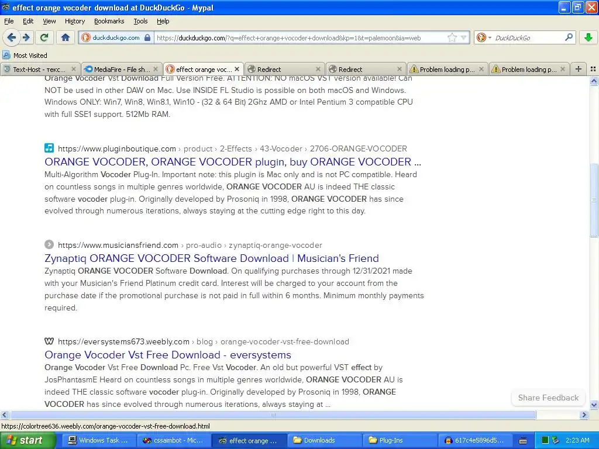Open the URL history dropdown arrow
The height and width of the screenshot is (449, 599).
(x=463, y=37)
